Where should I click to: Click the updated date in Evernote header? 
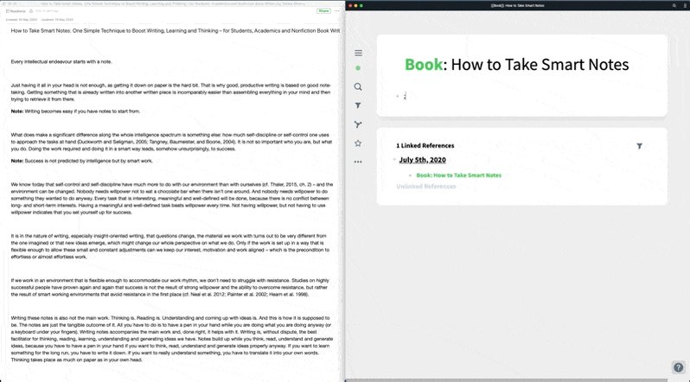coord(57,20)
